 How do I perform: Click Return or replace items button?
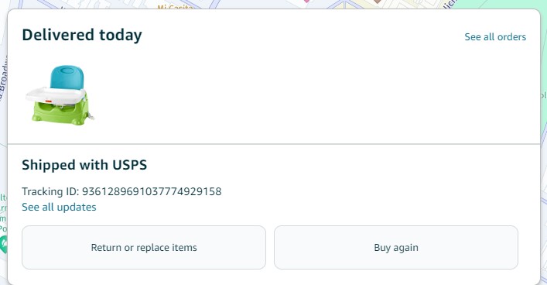click(x=144, y=247)
